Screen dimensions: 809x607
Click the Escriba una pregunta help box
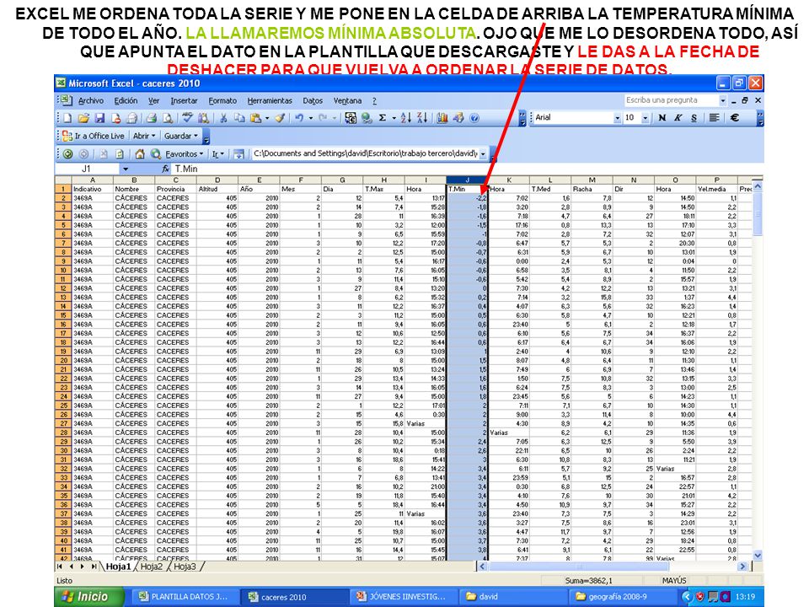[x=672, y=100]
